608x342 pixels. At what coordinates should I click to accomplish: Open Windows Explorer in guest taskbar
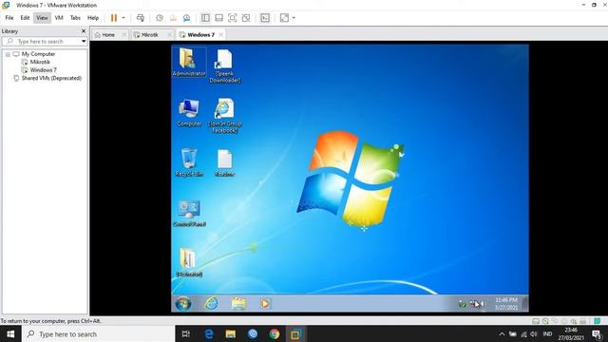(x=238, y=304)
